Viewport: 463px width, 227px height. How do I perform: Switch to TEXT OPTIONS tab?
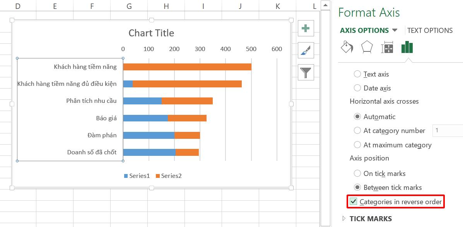click(x=430, y=30)
